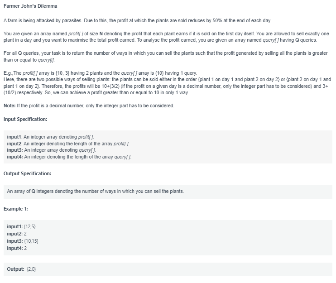Click the bold N in array description
Image resolution: width=336 pixels, height=283 pixels.
point(101,34)
